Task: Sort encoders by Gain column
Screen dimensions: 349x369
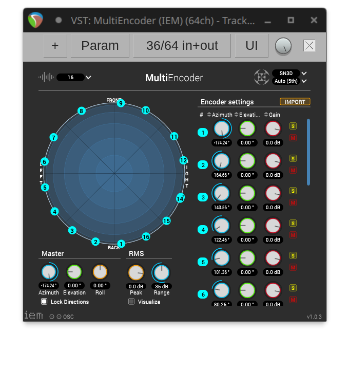Action: coord(272,115)
